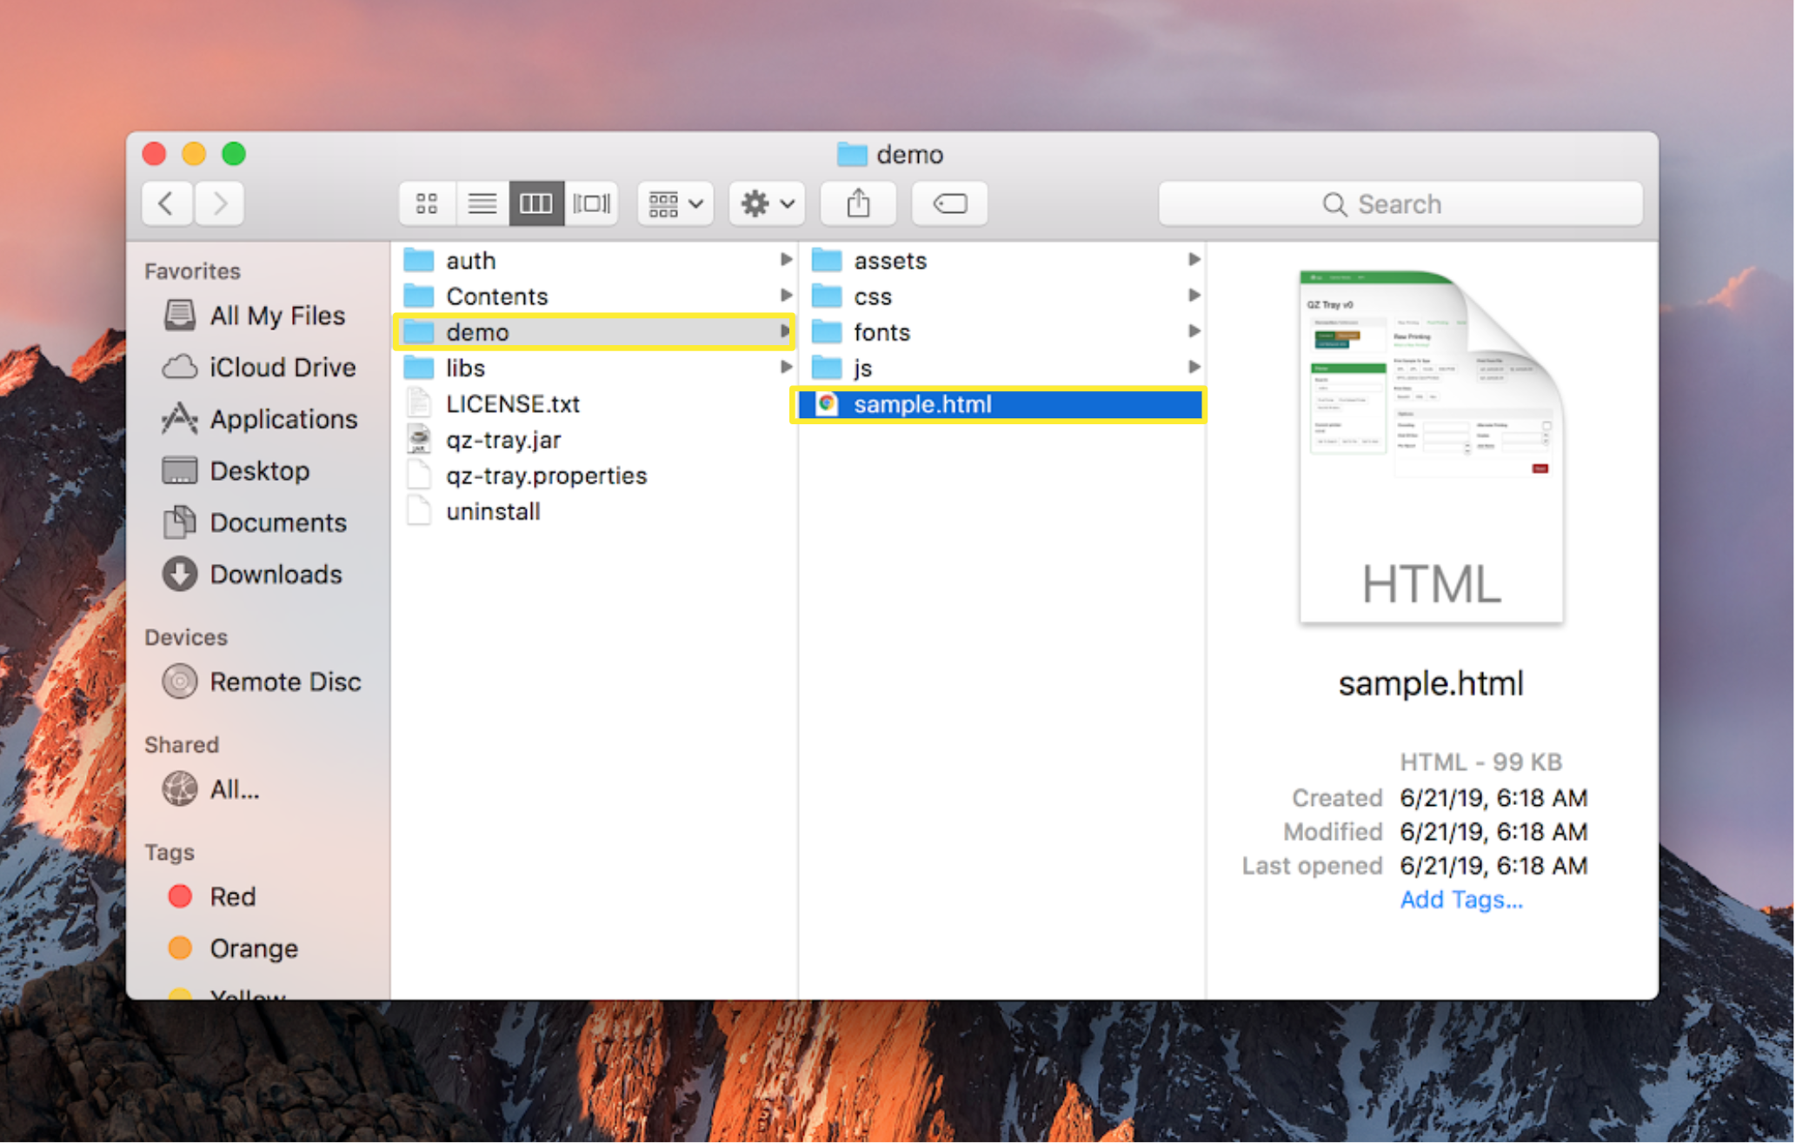Select iCloud Drive in the sidebar
Image resolution: width=1796 pixels, height=1144 pixels.
click(x=282, y=368)
